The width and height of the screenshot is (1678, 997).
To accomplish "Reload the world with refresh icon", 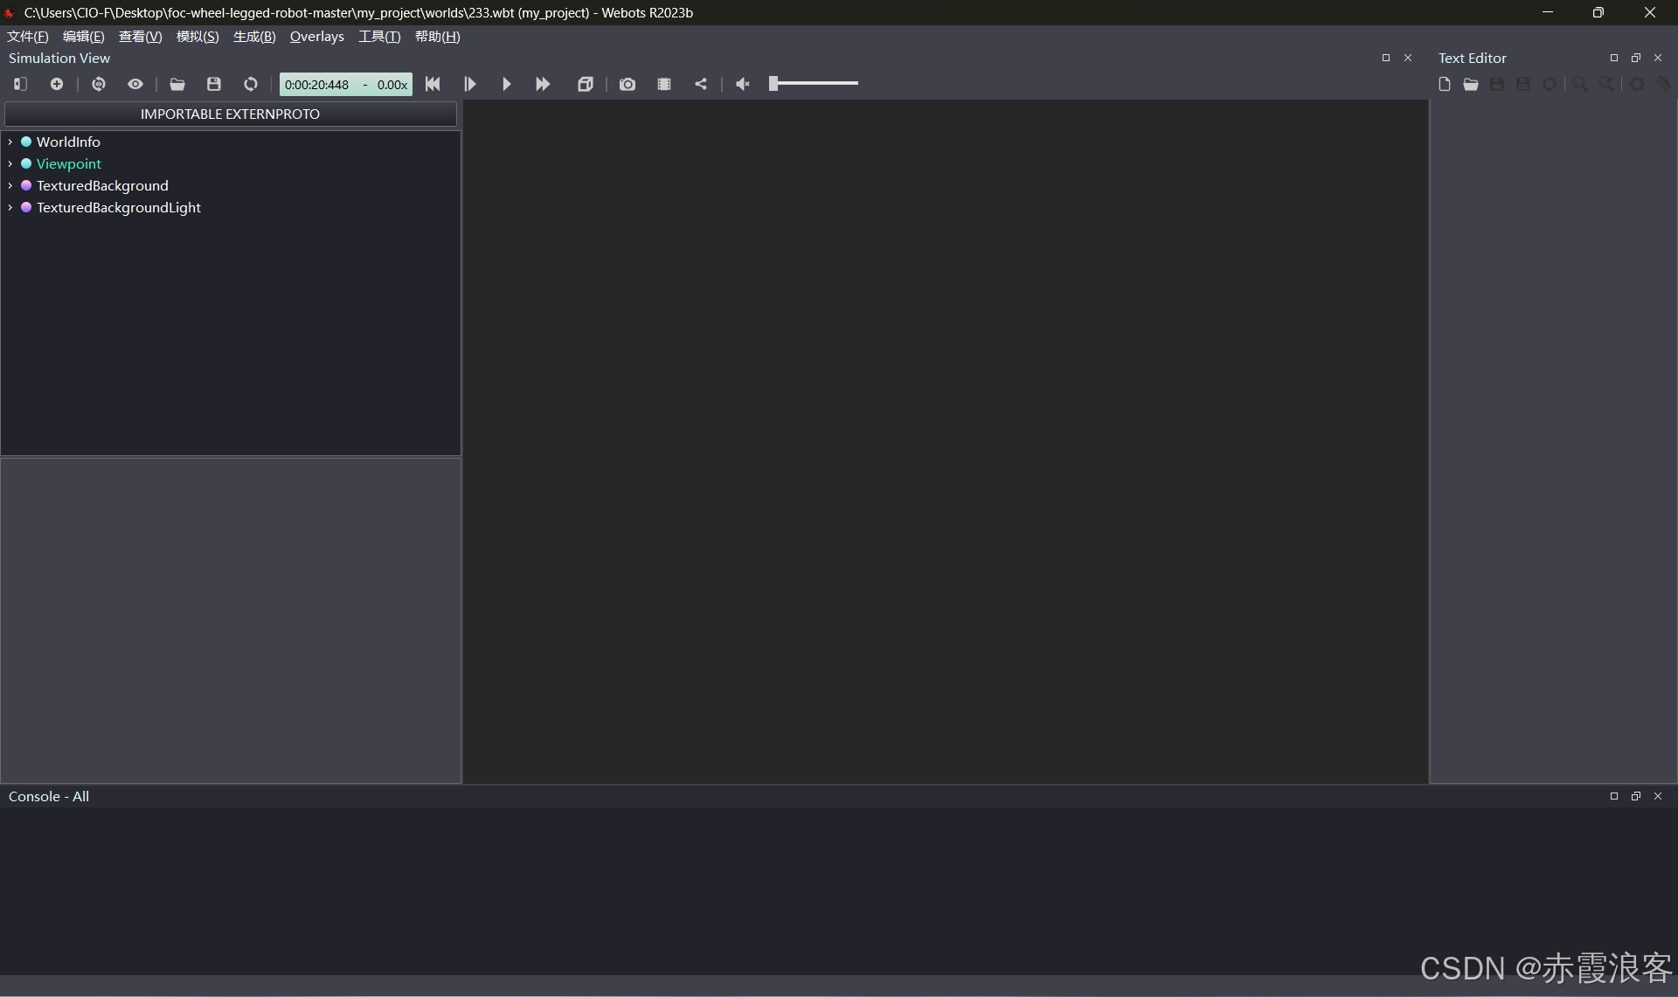I will (x=251, y=84).
